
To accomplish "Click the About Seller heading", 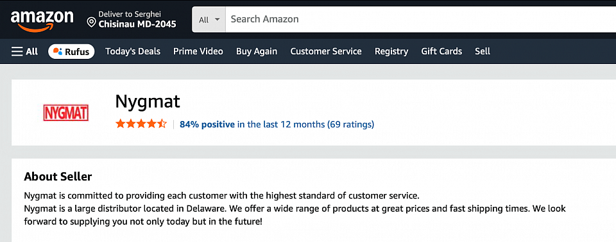I will 58,177.
